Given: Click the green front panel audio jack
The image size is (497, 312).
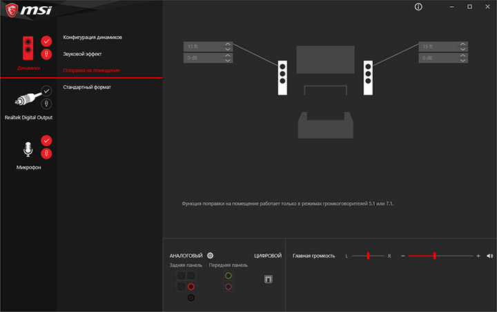Looking at the screenshot, I should [228, 275].
